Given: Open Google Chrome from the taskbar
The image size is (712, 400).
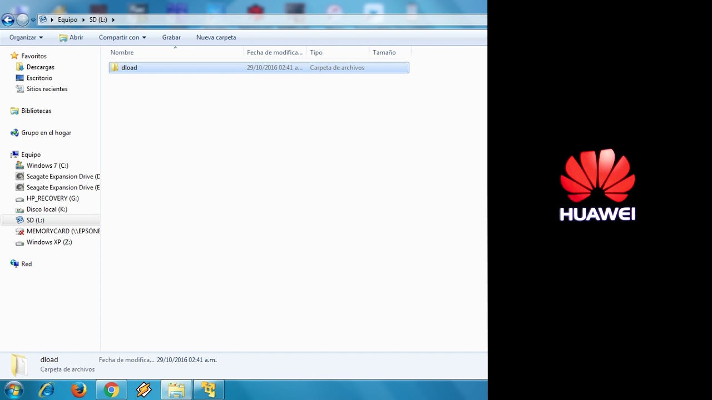Looking at the screenshot, I should pyautogui.click(x=111, y=390).
